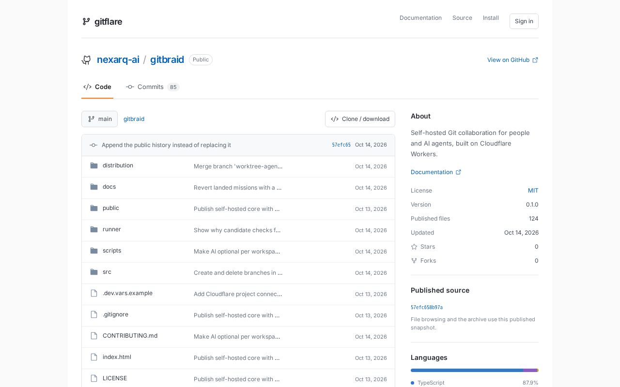This screenshot has width=620, height=387.
Task: Open the gitbraid repository title link
Action: pyautogui.click(x=167, y=60)
